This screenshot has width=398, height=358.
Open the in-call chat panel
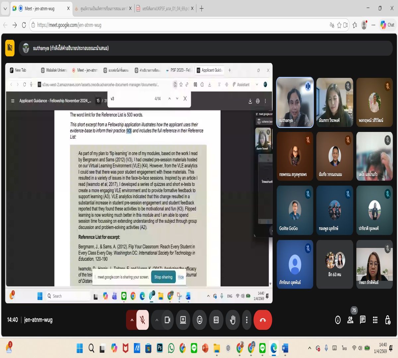(x=363, y=320)
